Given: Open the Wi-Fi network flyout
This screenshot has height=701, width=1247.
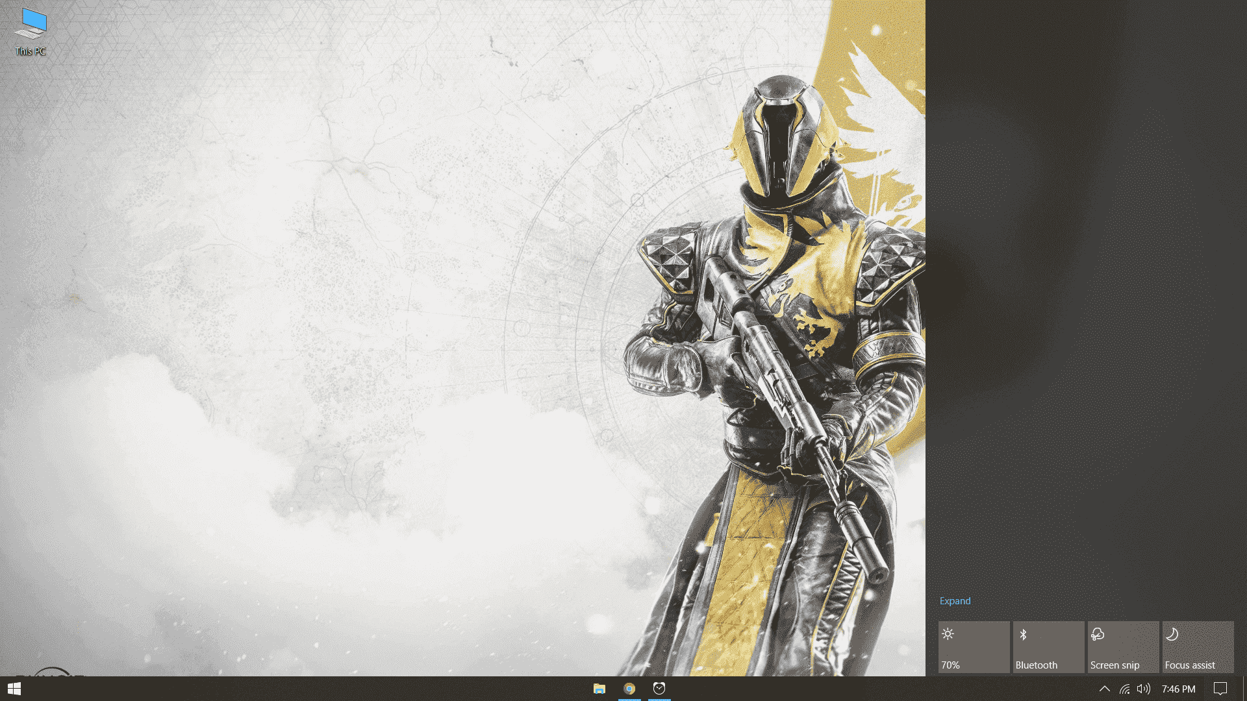Looking at the screenshot, I should point(1124,689).
